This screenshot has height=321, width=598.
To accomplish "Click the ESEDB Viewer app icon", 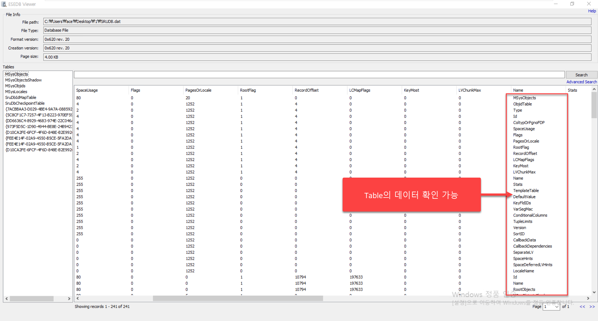I will tap(4, 4).
